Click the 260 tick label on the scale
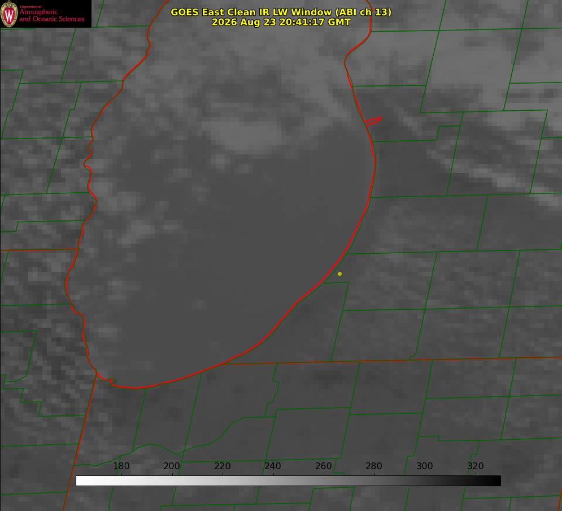The image size is (562, 511). coord(323,466)
